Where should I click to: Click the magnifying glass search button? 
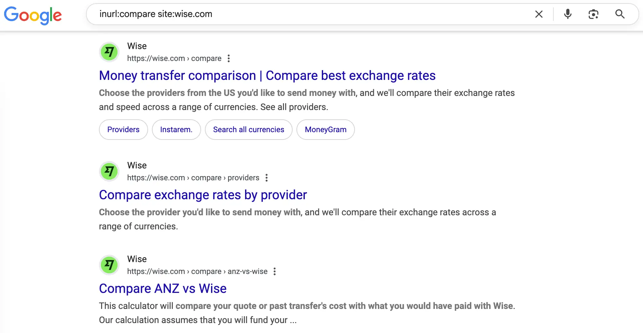(620, 14)
